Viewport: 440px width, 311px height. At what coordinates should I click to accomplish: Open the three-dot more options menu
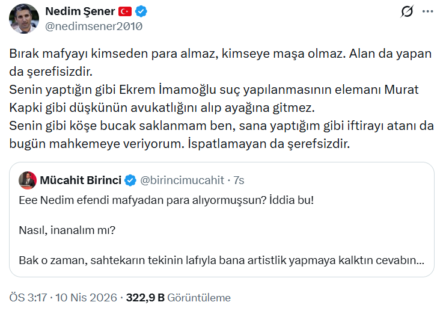[427, 11]
